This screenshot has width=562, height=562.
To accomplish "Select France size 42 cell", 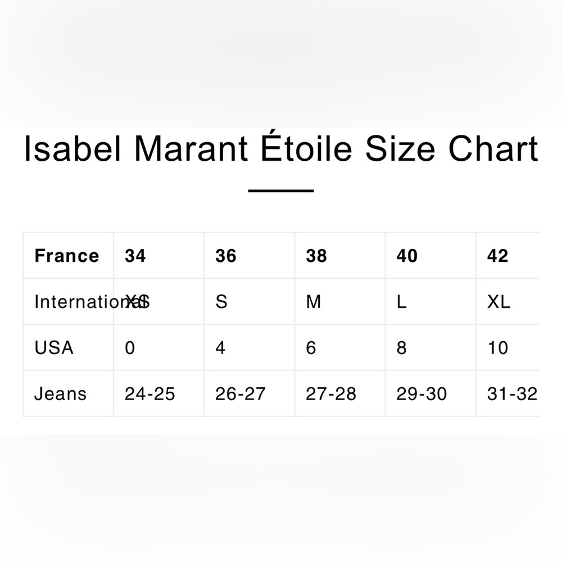I will coord(498,256).
